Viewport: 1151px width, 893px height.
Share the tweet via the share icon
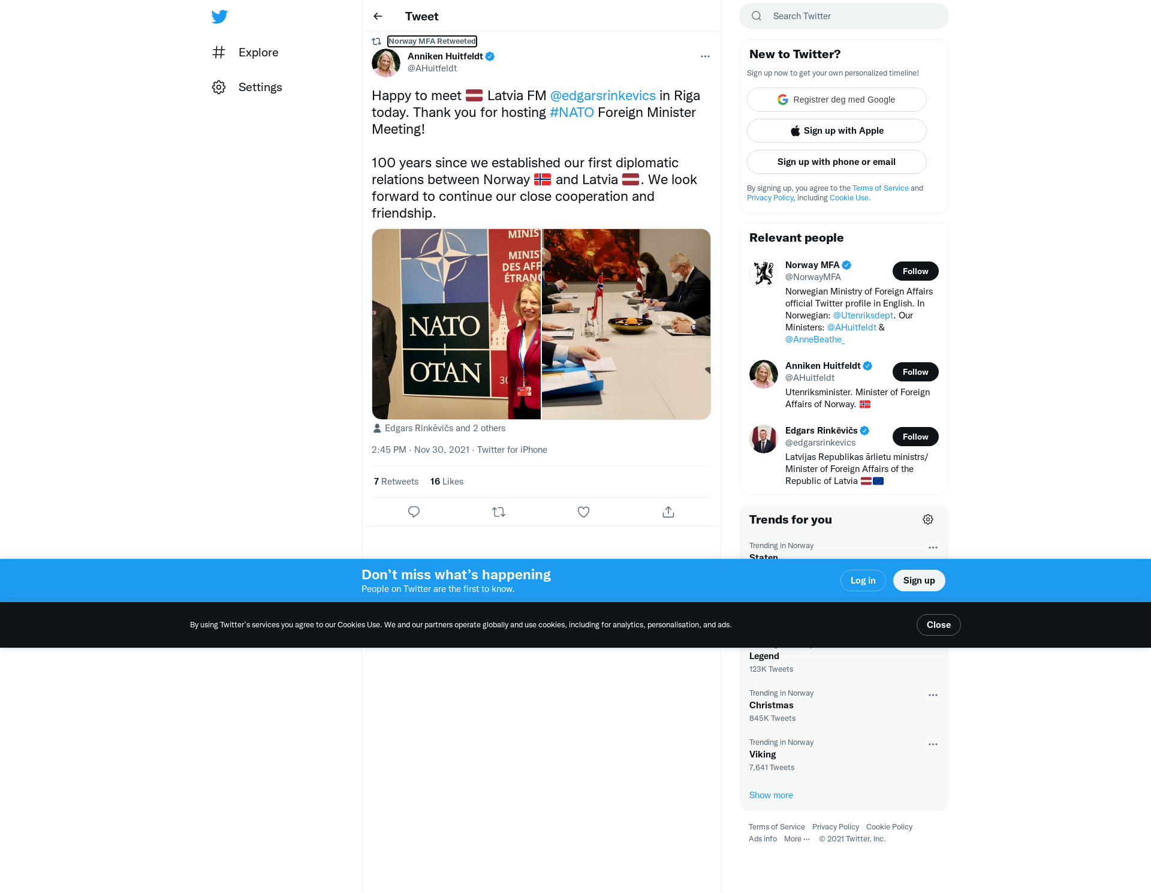click(668, 512)
